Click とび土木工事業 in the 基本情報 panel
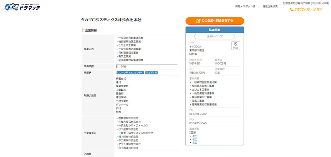The image size is (331, 157). (x=200, y=90)
